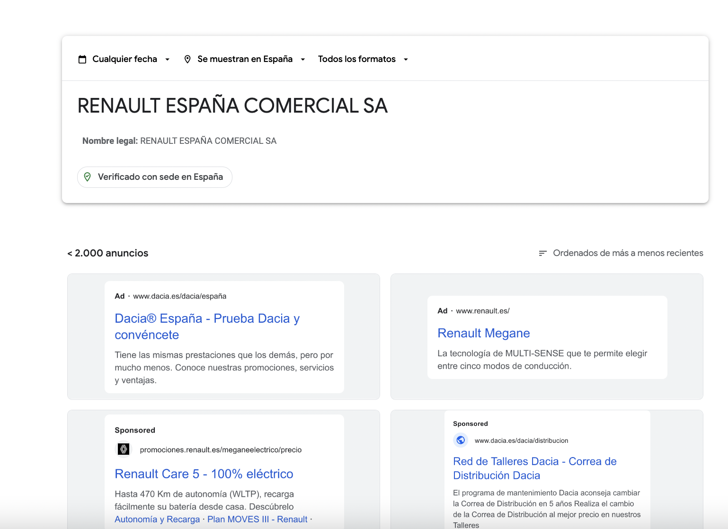This screenshot has width=728, height=529.
Task: Click the < 2.000 anuncios count
Action: (x=108, y=253)
